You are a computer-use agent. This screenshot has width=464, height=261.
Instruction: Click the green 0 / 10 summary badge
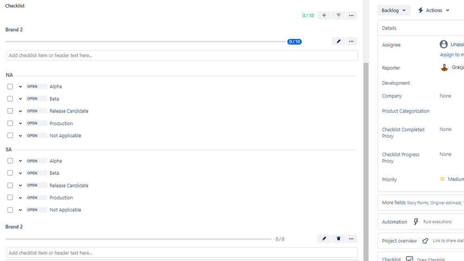pos(308,15)
